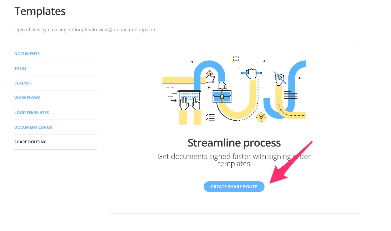
Task: Open Loop Templates section
Action: coord(32,113)
